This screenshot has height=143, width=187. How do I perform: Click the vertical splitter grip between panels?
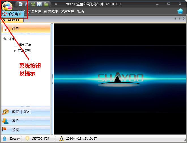[x=52, y=79]
